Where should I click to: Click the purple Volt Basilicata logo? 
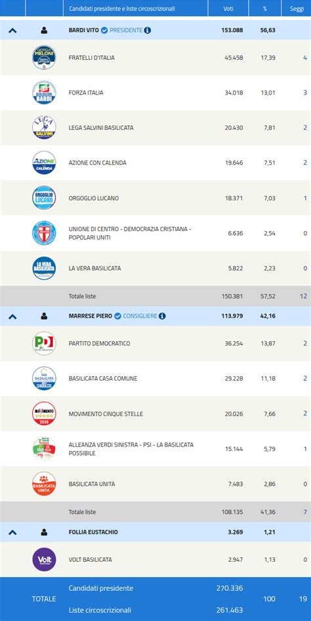coord(44,559)
